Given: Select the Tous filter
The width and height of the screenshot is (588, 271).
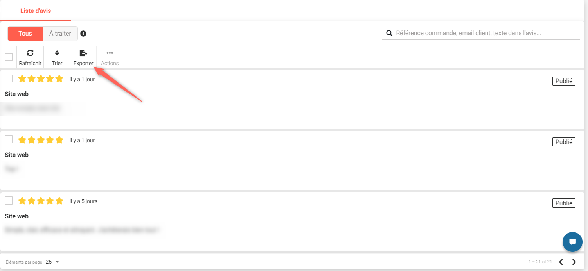Looking at the screenshot, I should coord(25,34).
